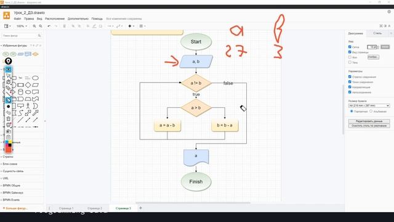This screenshot has width=394, height=222.
Task: Collapse the Избранные фигуры section
Action: click(15, 46)
